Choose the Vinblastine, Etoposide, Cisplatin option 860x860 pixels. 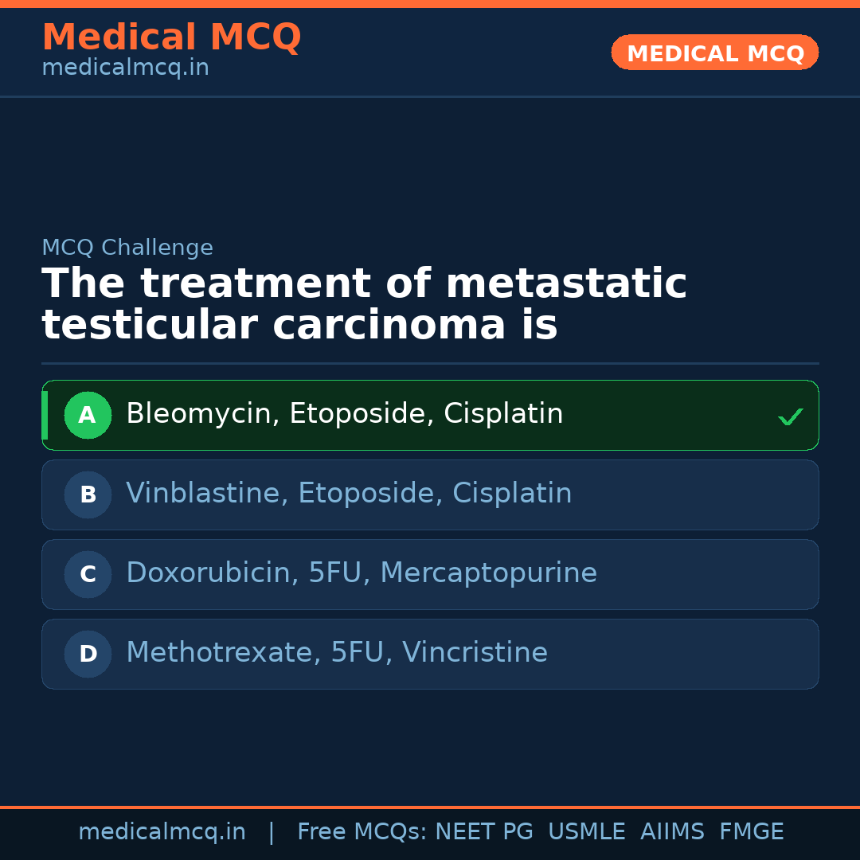coord(349,494)
